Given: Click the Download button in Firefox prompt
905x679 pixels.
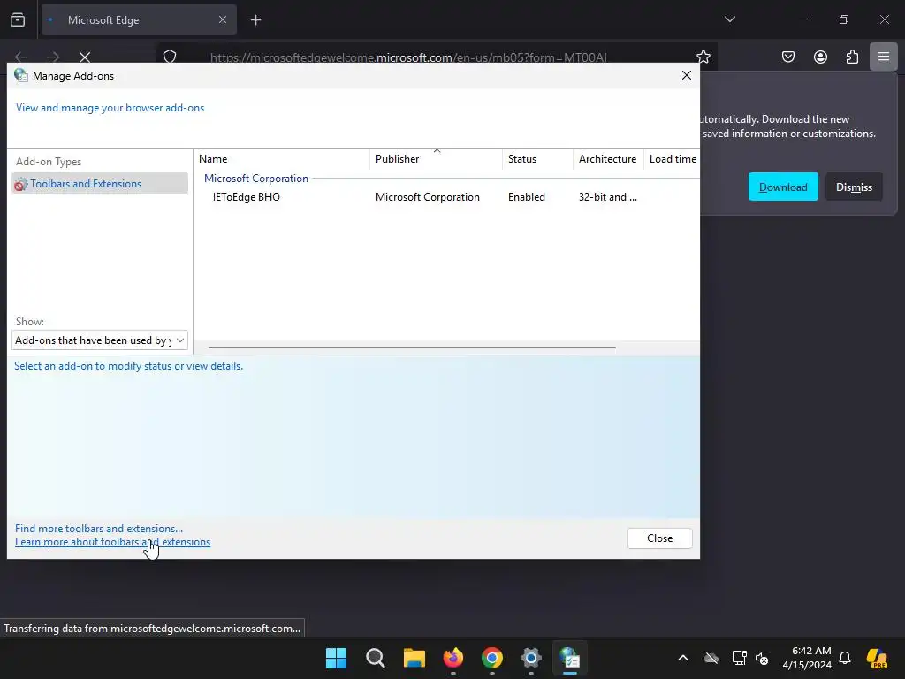Looking at the screenshot, I should coord(783,187).
